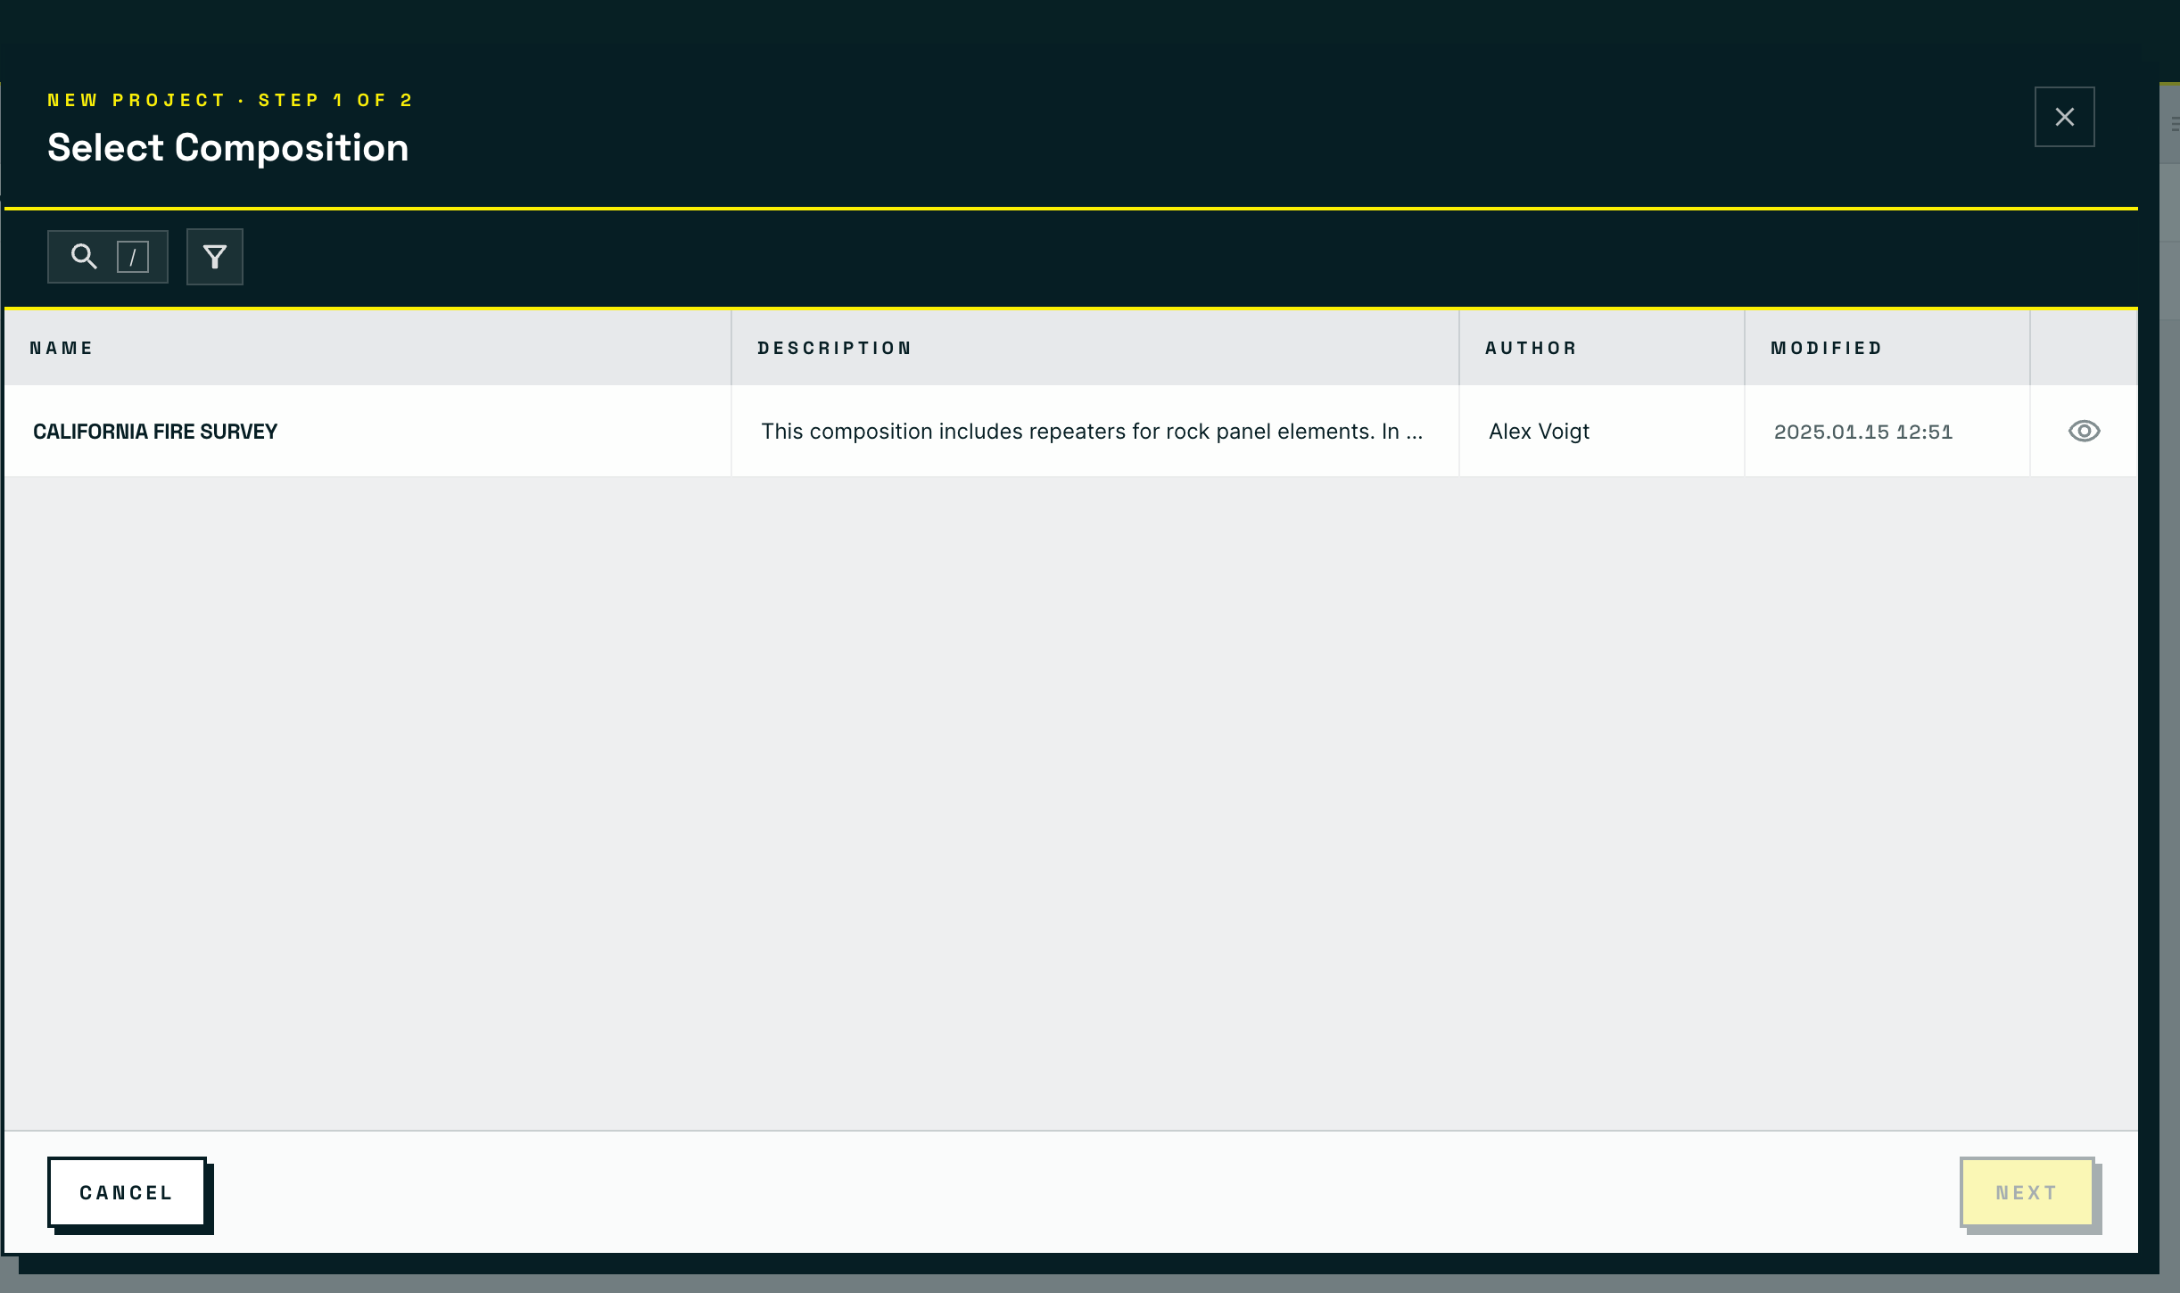Close the Select Composition dialog

[x=2064, y=117]
